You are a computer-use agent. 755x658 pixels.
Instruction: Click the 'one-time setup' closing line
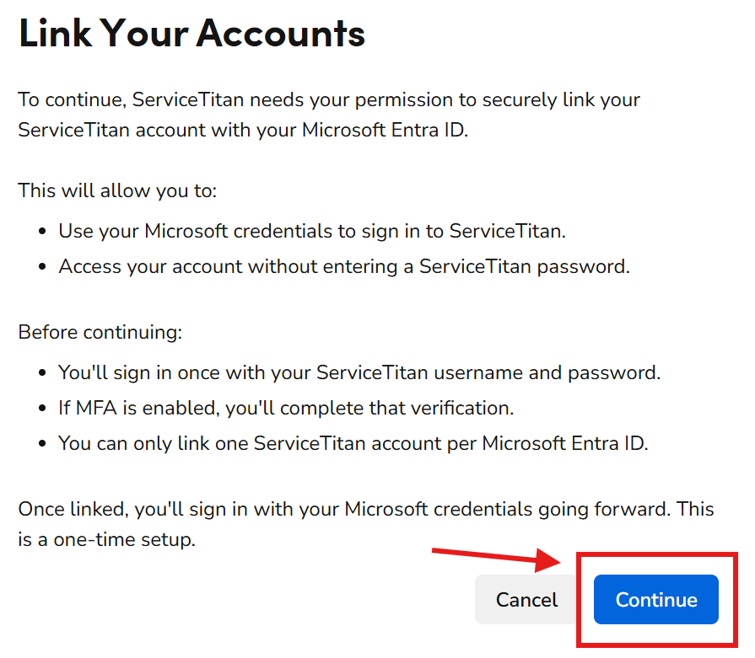(107, 540)
